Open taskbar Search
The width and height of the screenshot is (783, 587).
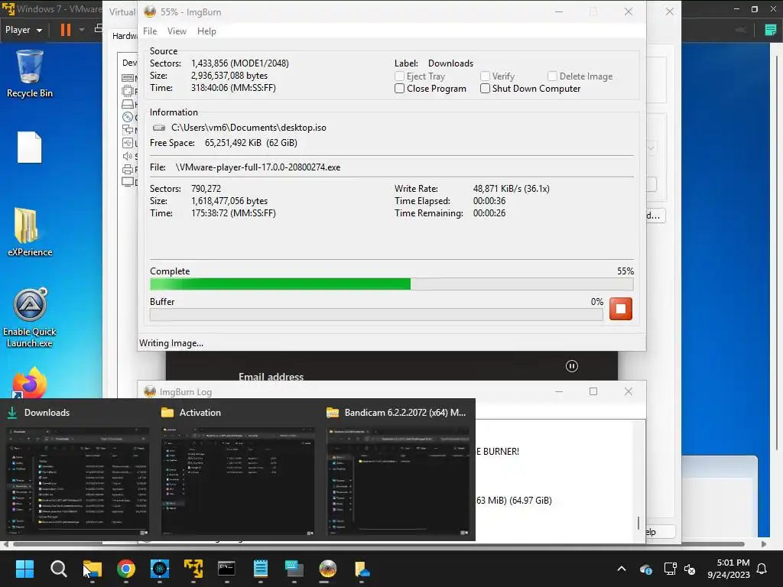(x=58, y=569)
